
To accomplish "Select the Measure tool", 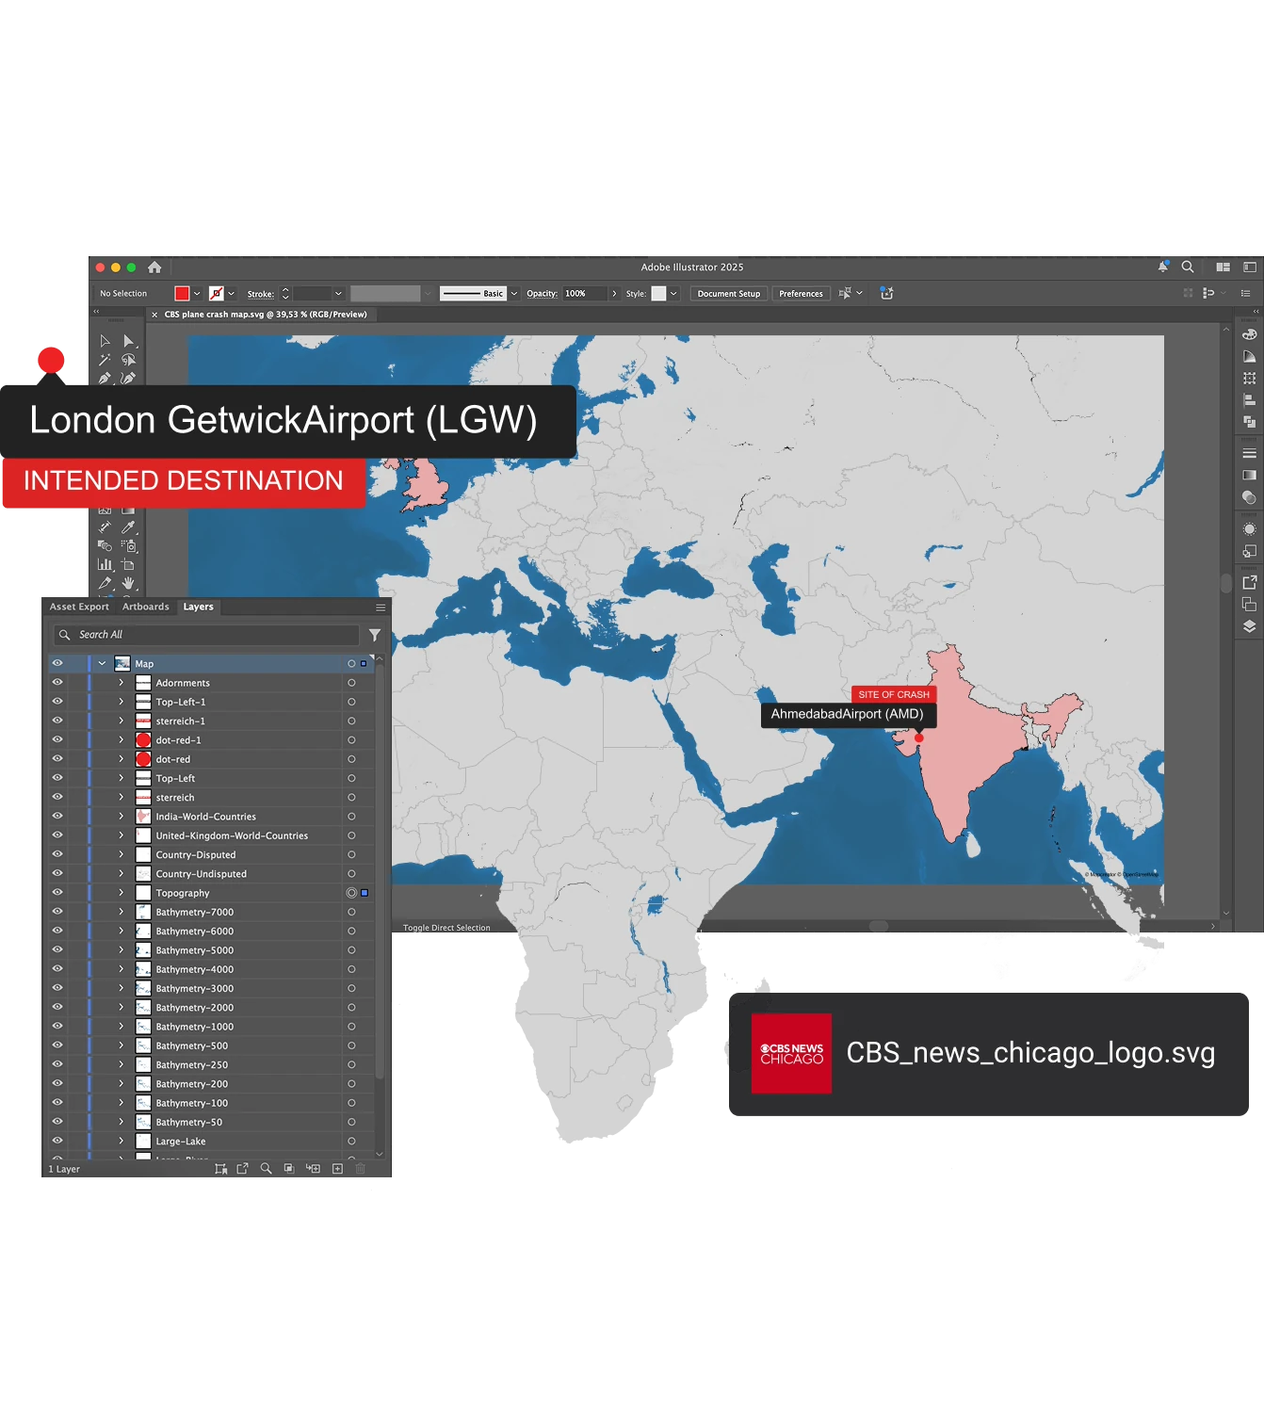I will coord(105,527).
